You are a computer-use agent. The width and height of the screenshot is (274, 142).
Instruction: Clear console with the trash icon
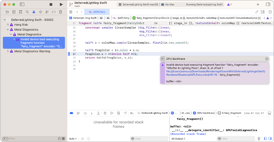(x=258, y=139)
